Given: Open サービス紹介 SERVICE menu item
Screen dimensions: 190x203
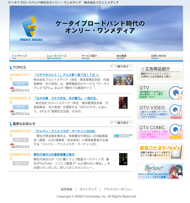Looking at the screenshot, I should pos(96,57).
